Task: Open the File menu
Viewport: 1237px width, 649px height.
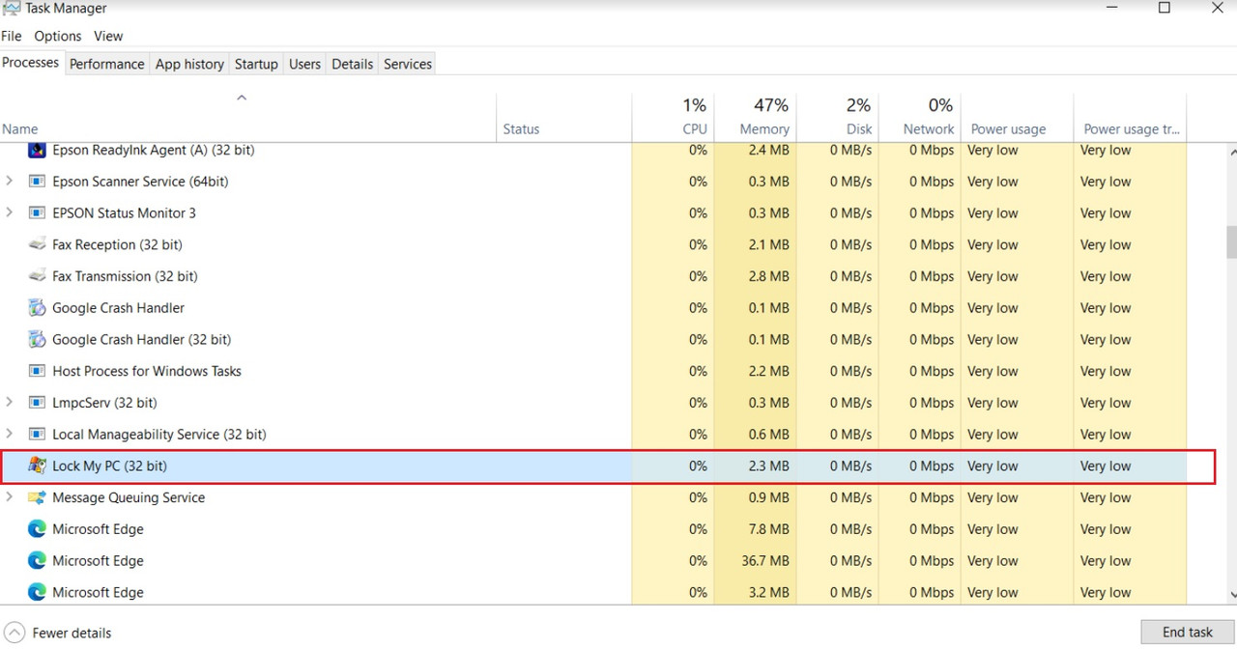Action: [x=12, y=36]
